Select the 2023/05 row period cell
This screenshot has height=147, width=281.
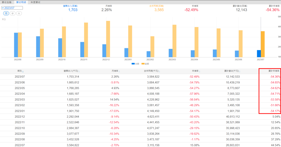(20, 88)
